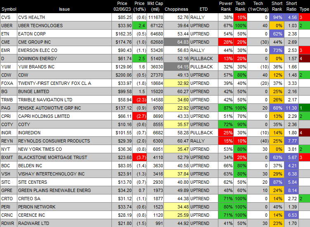Click the Tech (1wChng) column header
Viewport: 310px width, 227px height.
(x=258, y=6)
